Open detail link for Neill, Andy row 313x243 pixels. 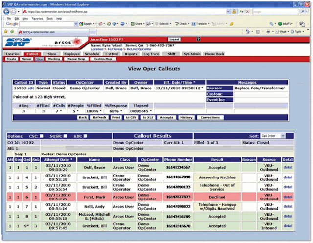pos(288,206)
